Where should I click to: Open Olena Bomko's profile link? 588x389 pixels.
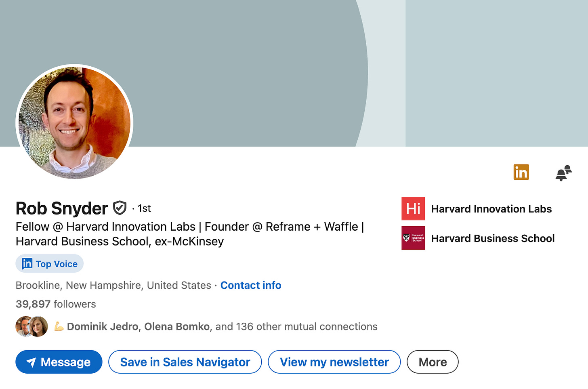(176, 326)
